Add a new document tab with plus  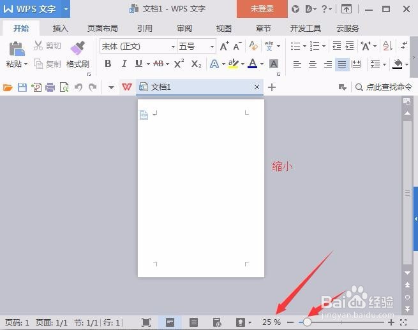pyautogui.click(x=272, y=87)
